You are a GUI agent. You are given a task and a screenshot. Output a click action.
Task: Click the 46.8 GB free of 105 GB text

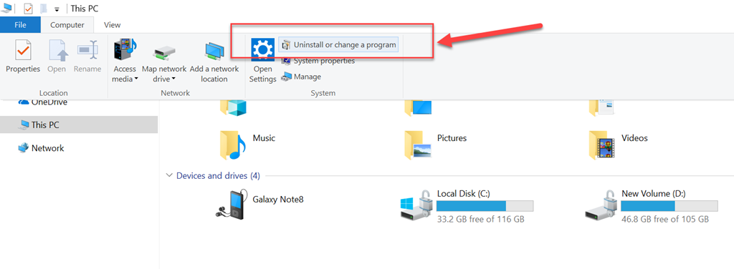click(x=665, y=219)
